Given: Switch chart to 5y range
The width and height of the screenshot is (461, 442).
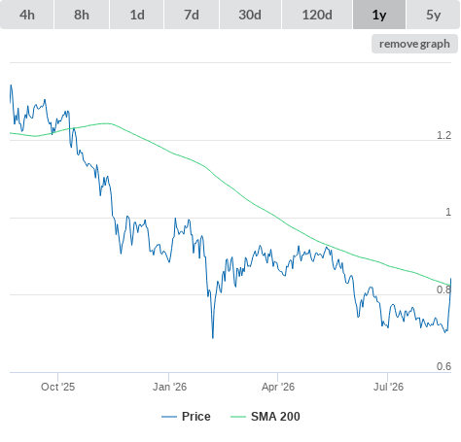Looking at the screenshot, I should [433, 15].
